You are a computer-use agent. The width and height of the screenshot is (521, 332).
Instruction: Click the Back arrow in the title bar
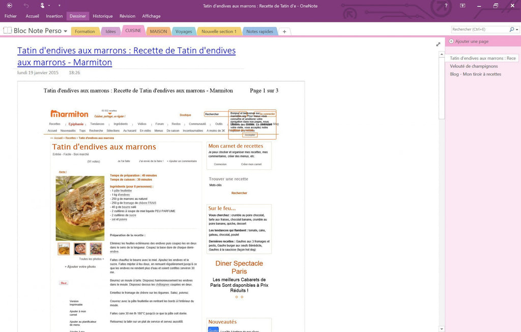[x=10, y=5]
